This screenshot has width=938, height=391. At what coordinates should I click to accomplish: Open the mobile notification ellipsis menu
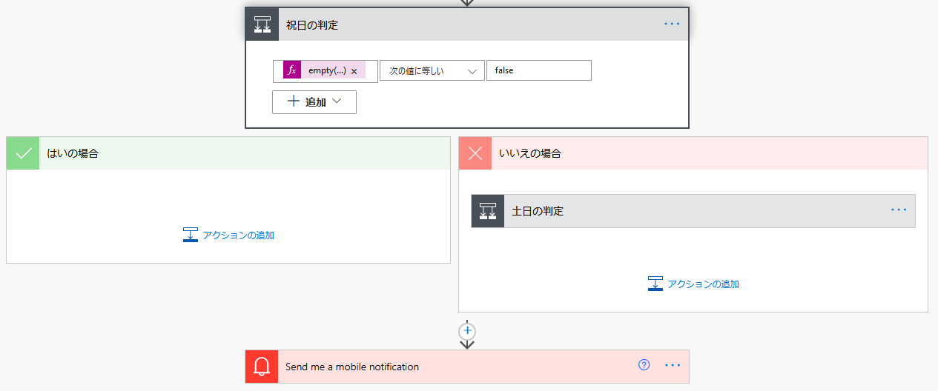(673, 365)
